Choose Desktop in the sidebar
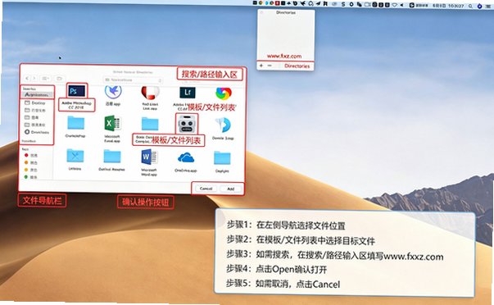Image resolution: width=494 pixels, height=305 pixels. tap(35, 102)
